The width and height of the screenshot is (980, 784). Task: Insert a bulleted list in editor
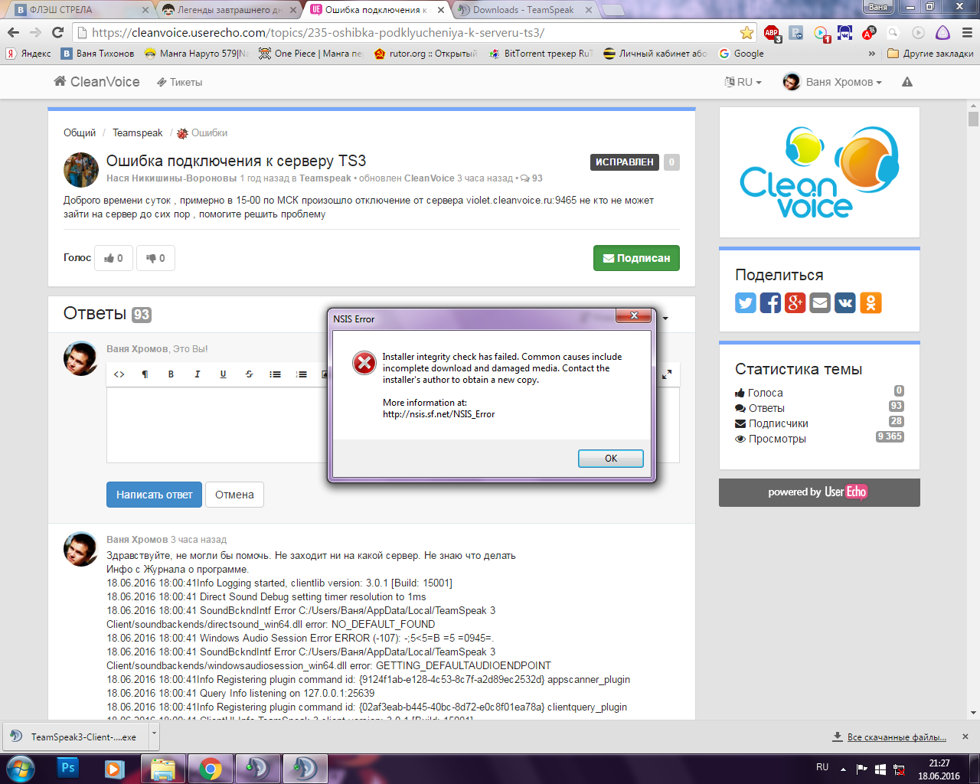[275, 374]
